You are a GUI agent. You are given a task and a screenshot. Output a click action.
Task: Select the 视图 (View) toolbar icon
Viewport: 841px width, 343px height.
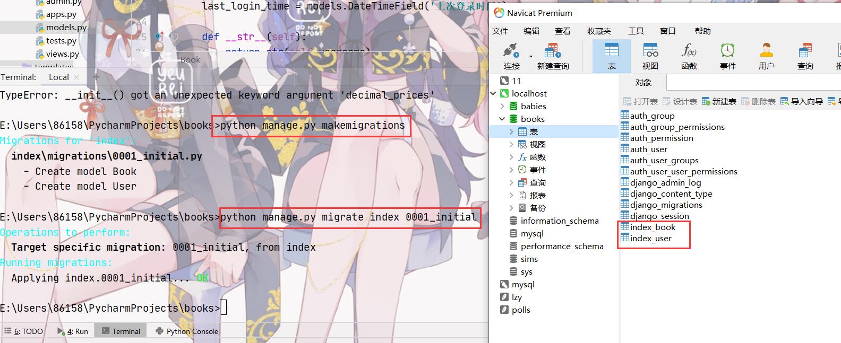click(x=650, y=56)
